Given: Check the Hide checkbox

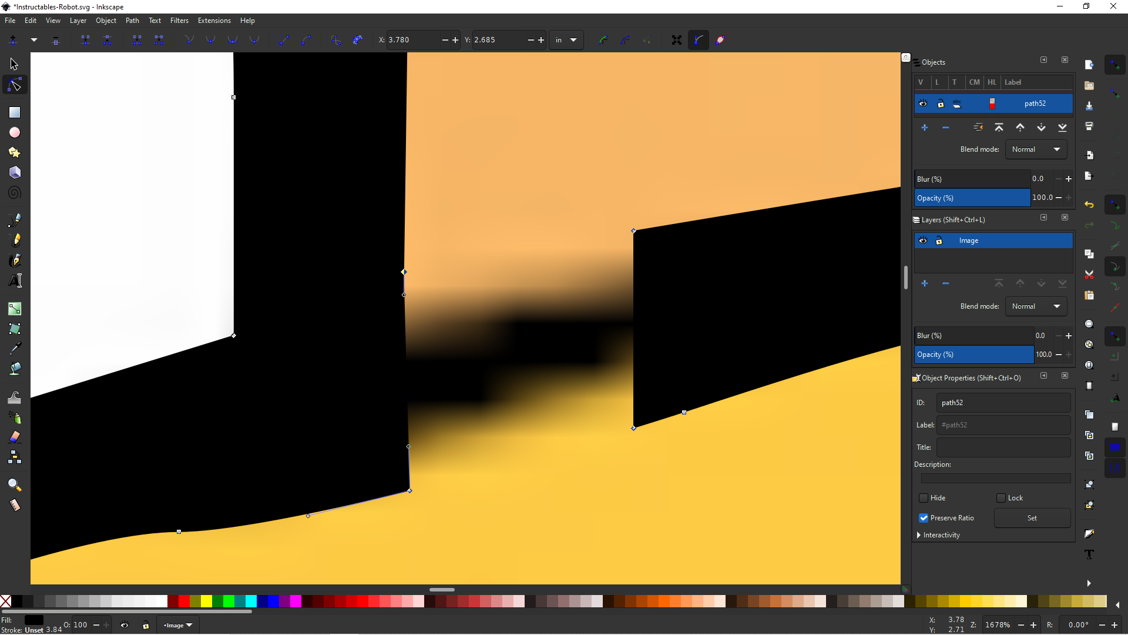Looking at the screenshot, I should tap(924, 498).
